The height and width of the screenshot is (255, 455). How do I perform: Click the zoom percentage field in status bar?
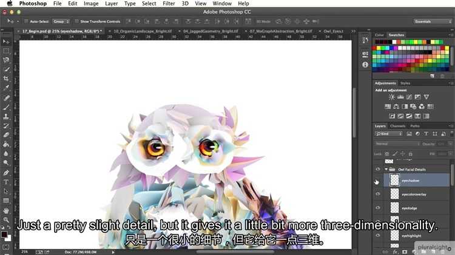click(25, 252)
